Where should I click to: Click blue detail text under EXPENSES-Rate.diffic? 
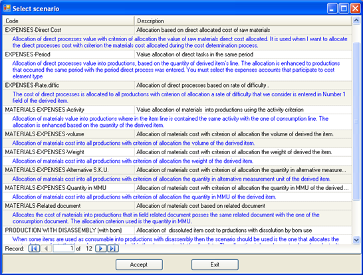pos(179,98)
